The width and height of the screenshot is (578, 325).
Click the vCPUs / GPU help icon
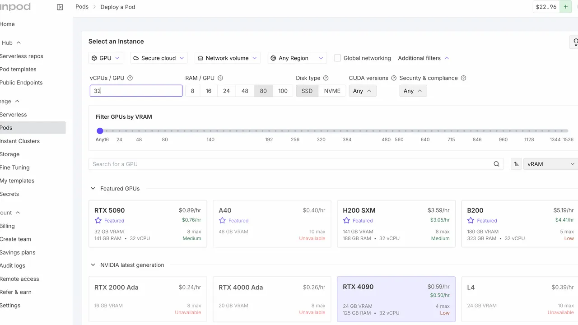coord(130,78)
